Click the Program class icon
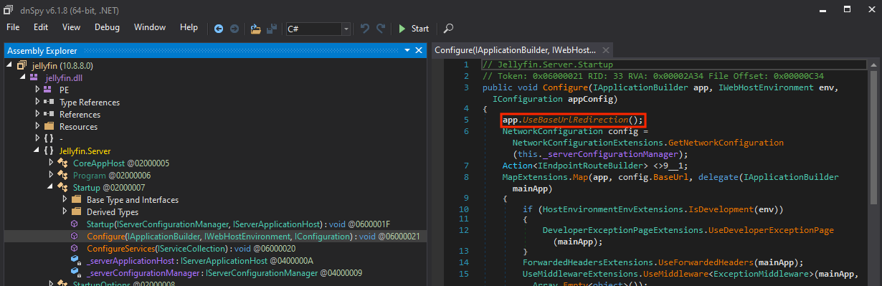882x286 pixels. [x=62, y=176]
